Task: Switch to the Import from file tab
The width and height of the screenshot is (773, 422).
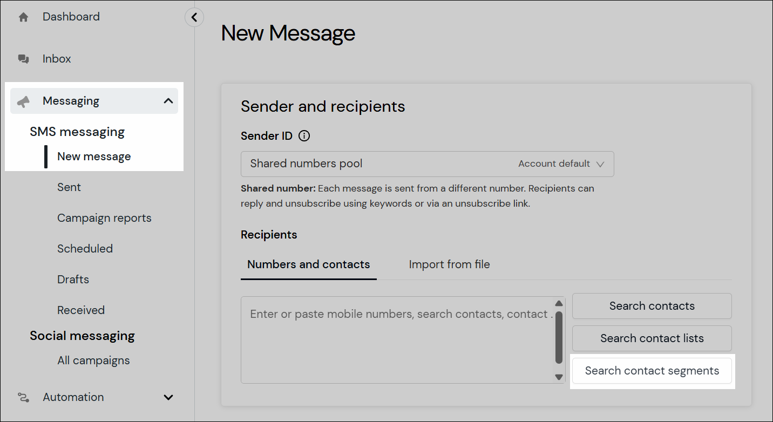Action: click(x=449, y=264)
